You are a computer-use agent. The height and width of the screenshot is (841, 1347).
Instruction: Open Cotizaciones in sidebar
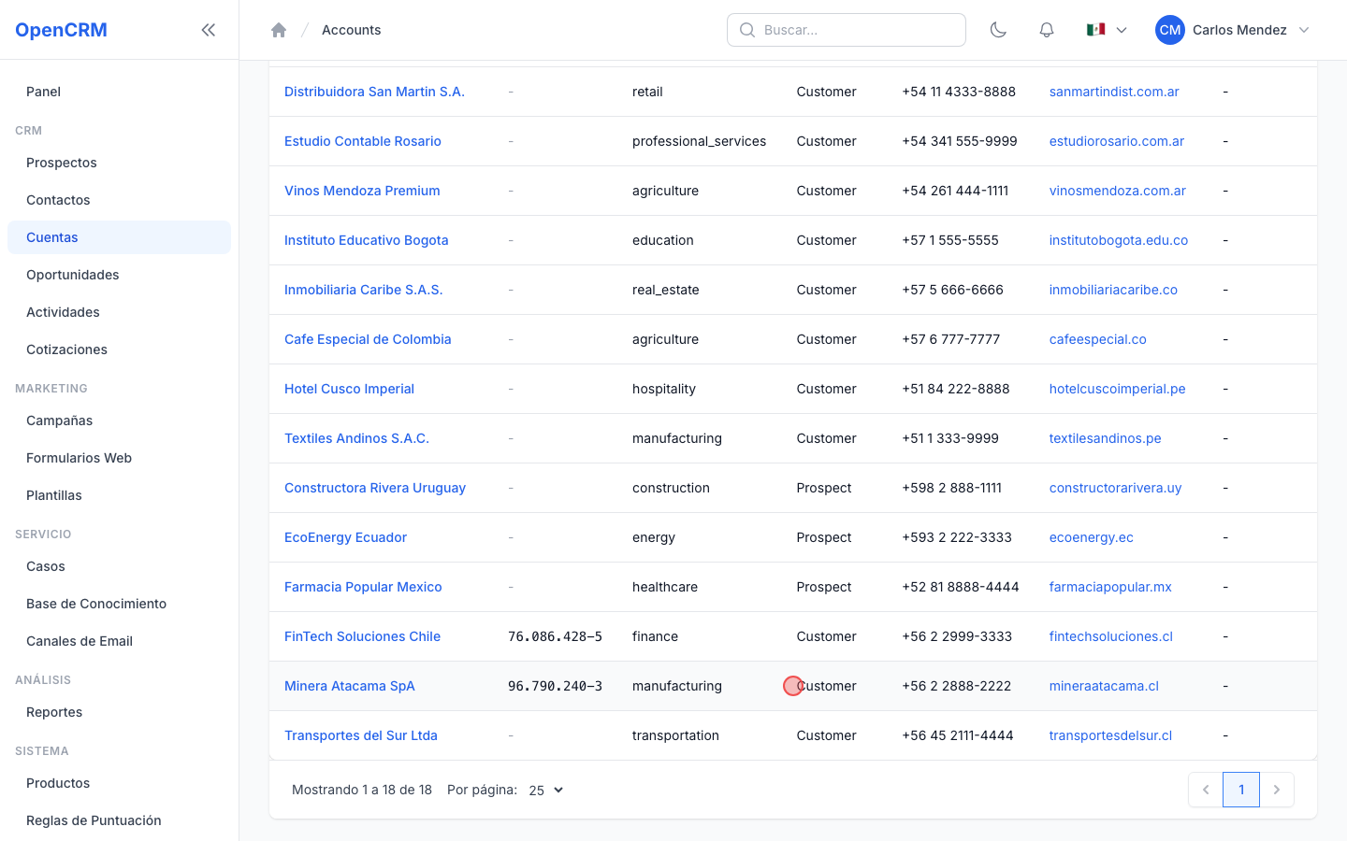point(119,349)
